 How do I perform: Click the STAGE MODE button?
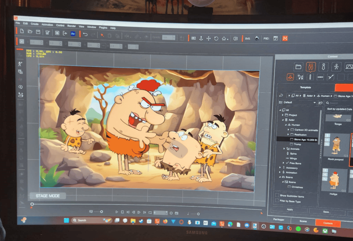pos(48,196)
